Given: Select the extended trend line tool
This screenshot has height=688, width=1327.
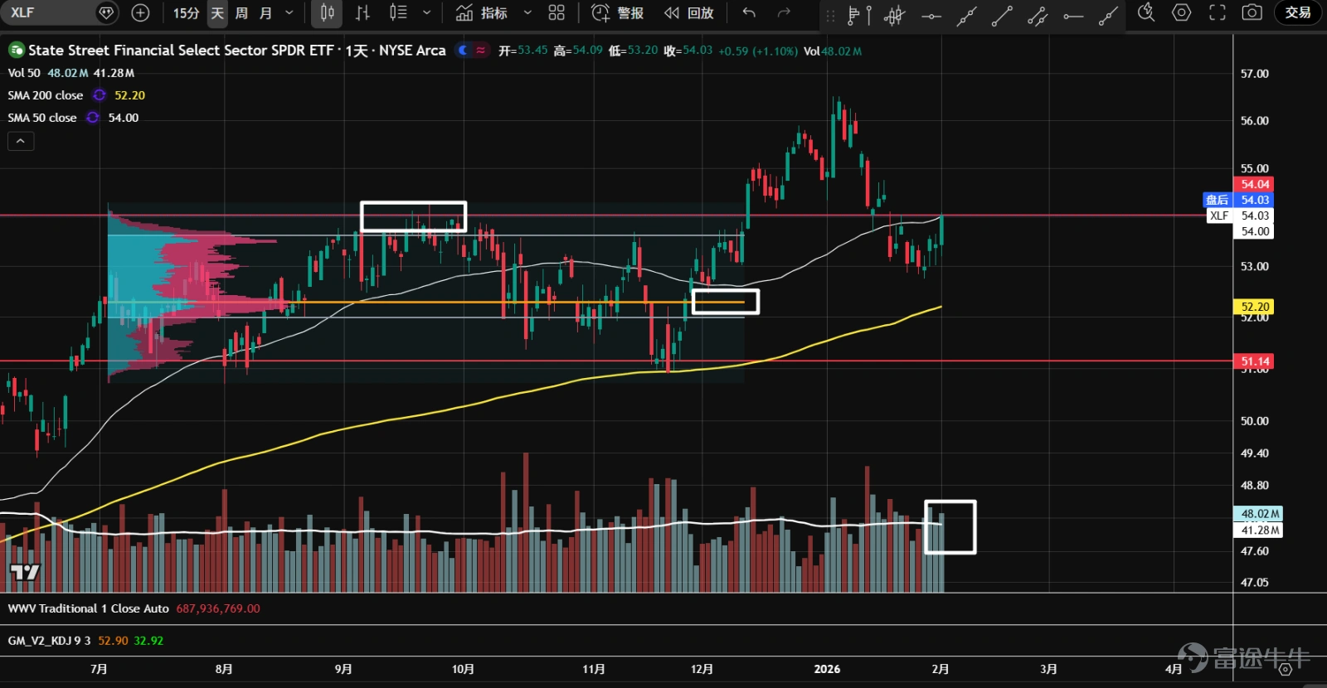Looking at the screenshot, I should pyautogui.click(x=966, y=15).
